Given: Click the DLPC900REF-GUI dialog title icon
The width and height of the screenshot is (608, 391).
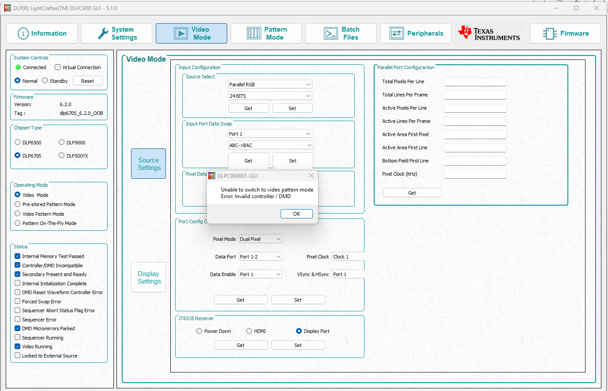Looking at the screenshot, I should tap(212, 176).
